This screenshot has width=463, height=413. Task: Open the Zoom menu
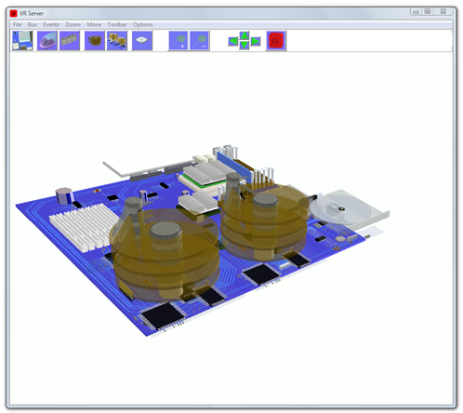tap(73, 24)
